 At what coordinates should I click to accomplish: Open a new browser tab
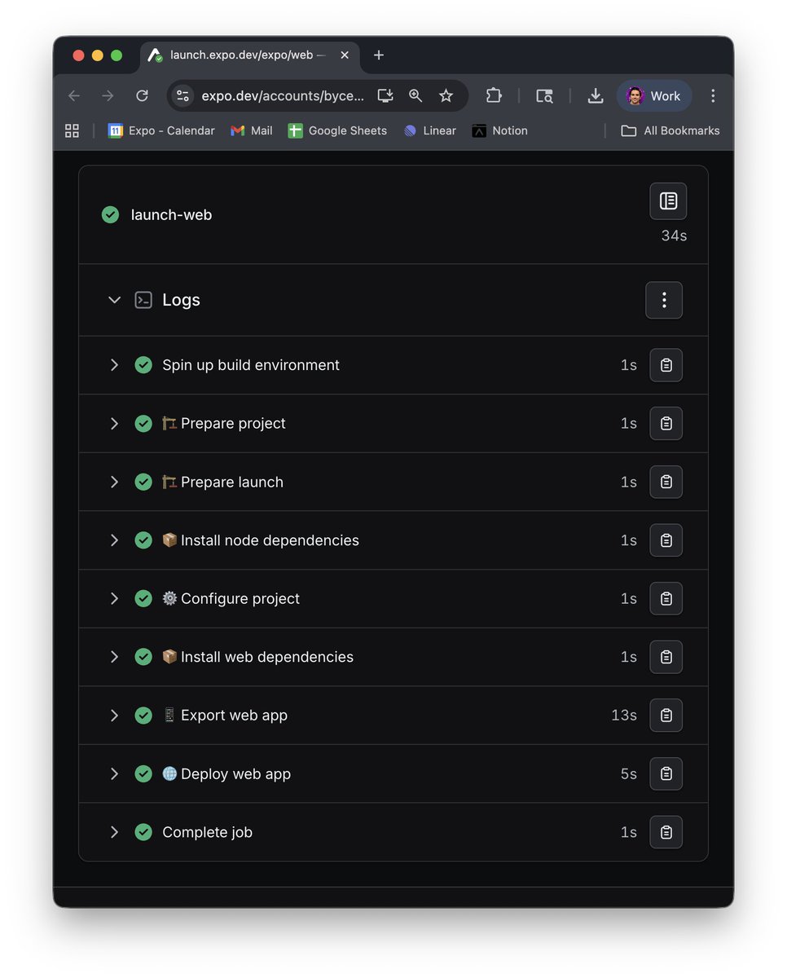(x=378, y=55)
